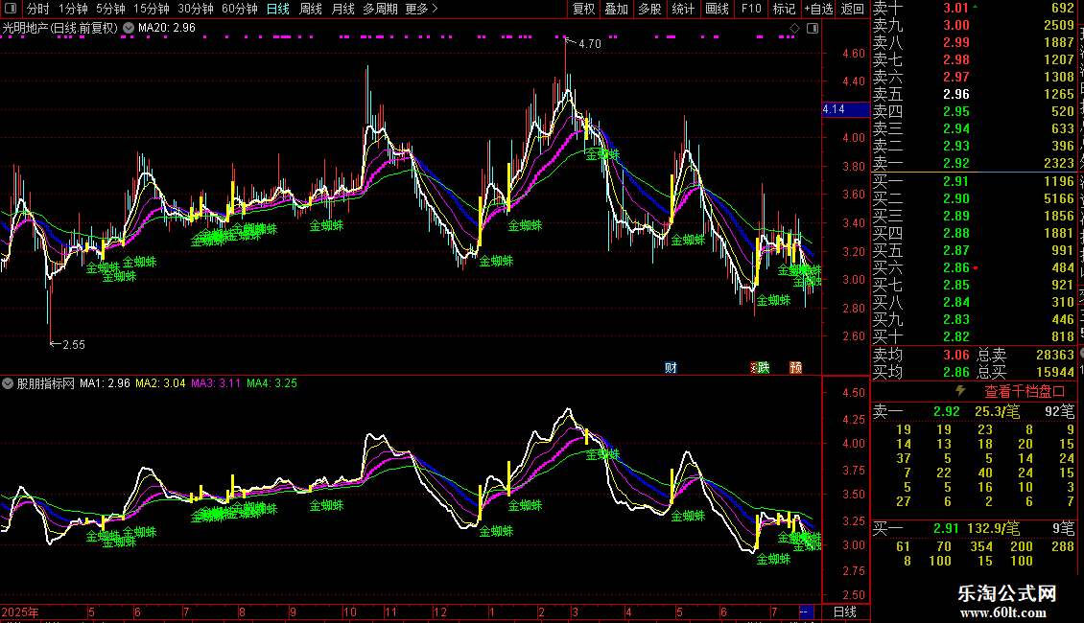Click the 叠加 overlay button
This screenshot has width=1084, height=623.
point(617,9)
